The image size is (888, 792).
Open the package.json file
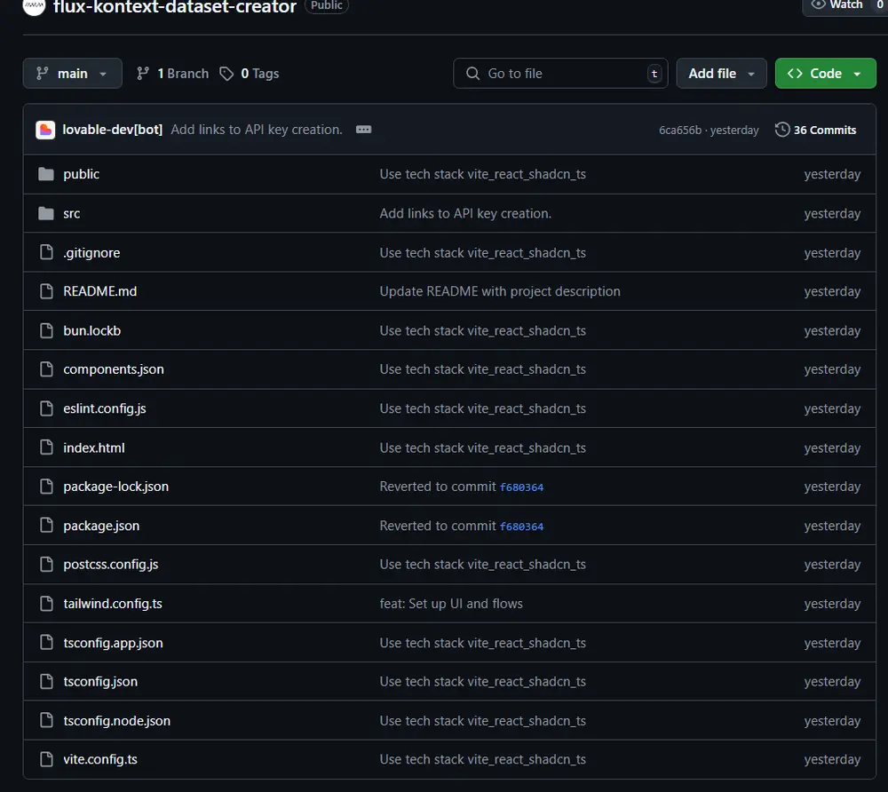101,526
